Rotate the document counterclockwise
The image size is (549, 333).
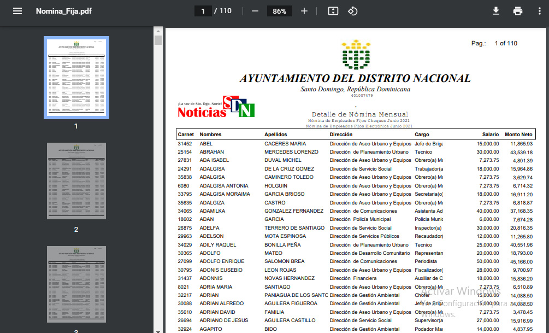click(353, 11)
